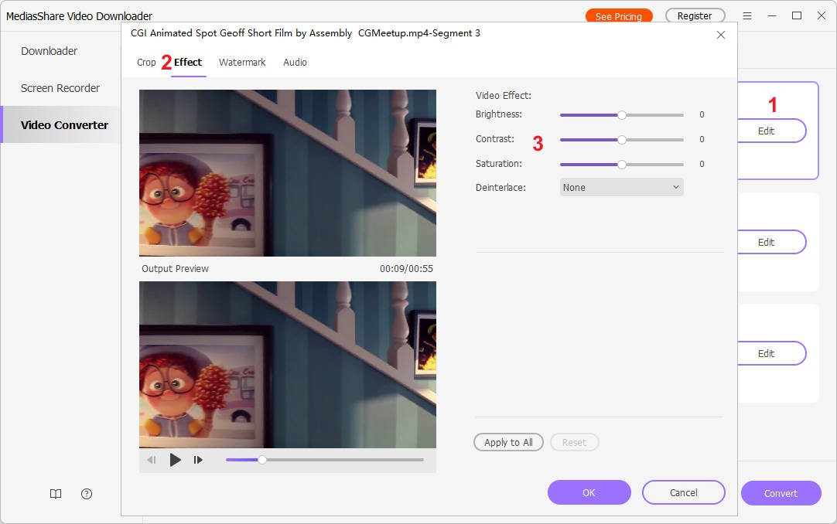Switch to the Watermark tab
Screen dimensions: 837x524
coord(242,62)
